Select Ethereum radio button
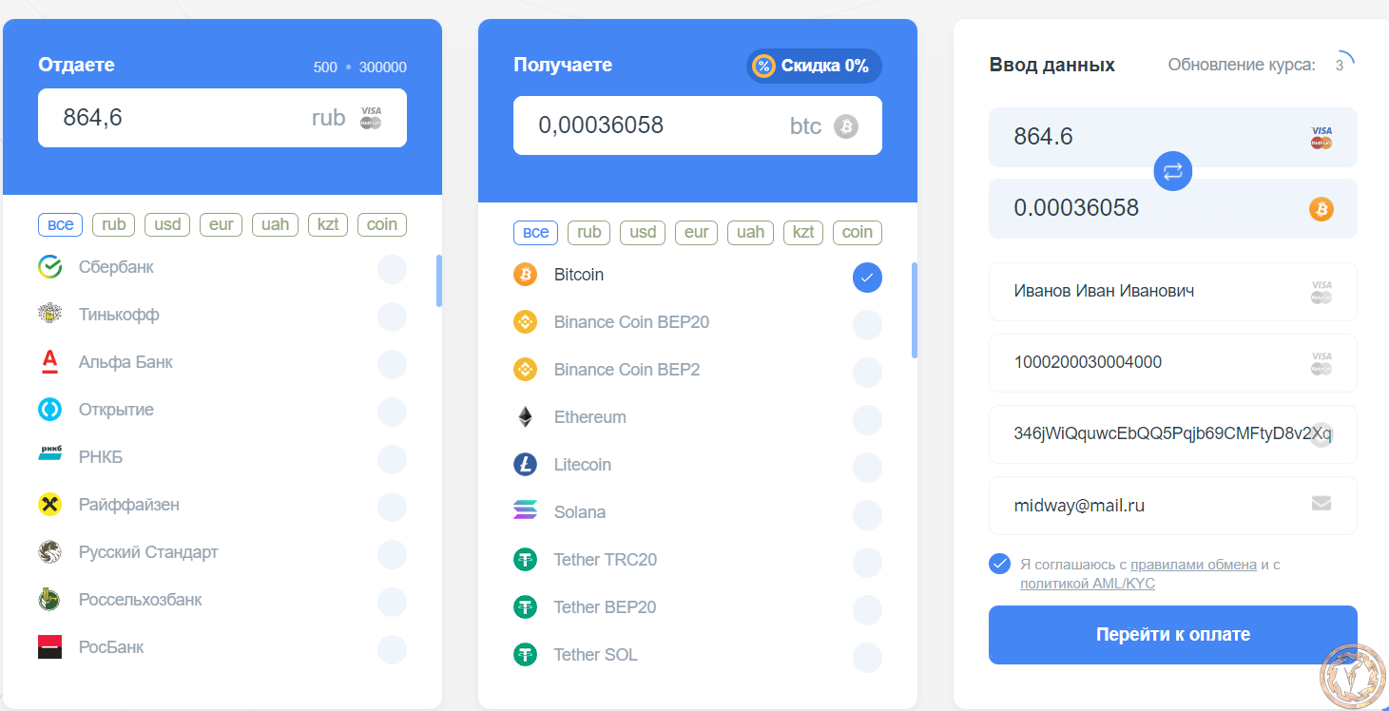 [x=867, y=420]
